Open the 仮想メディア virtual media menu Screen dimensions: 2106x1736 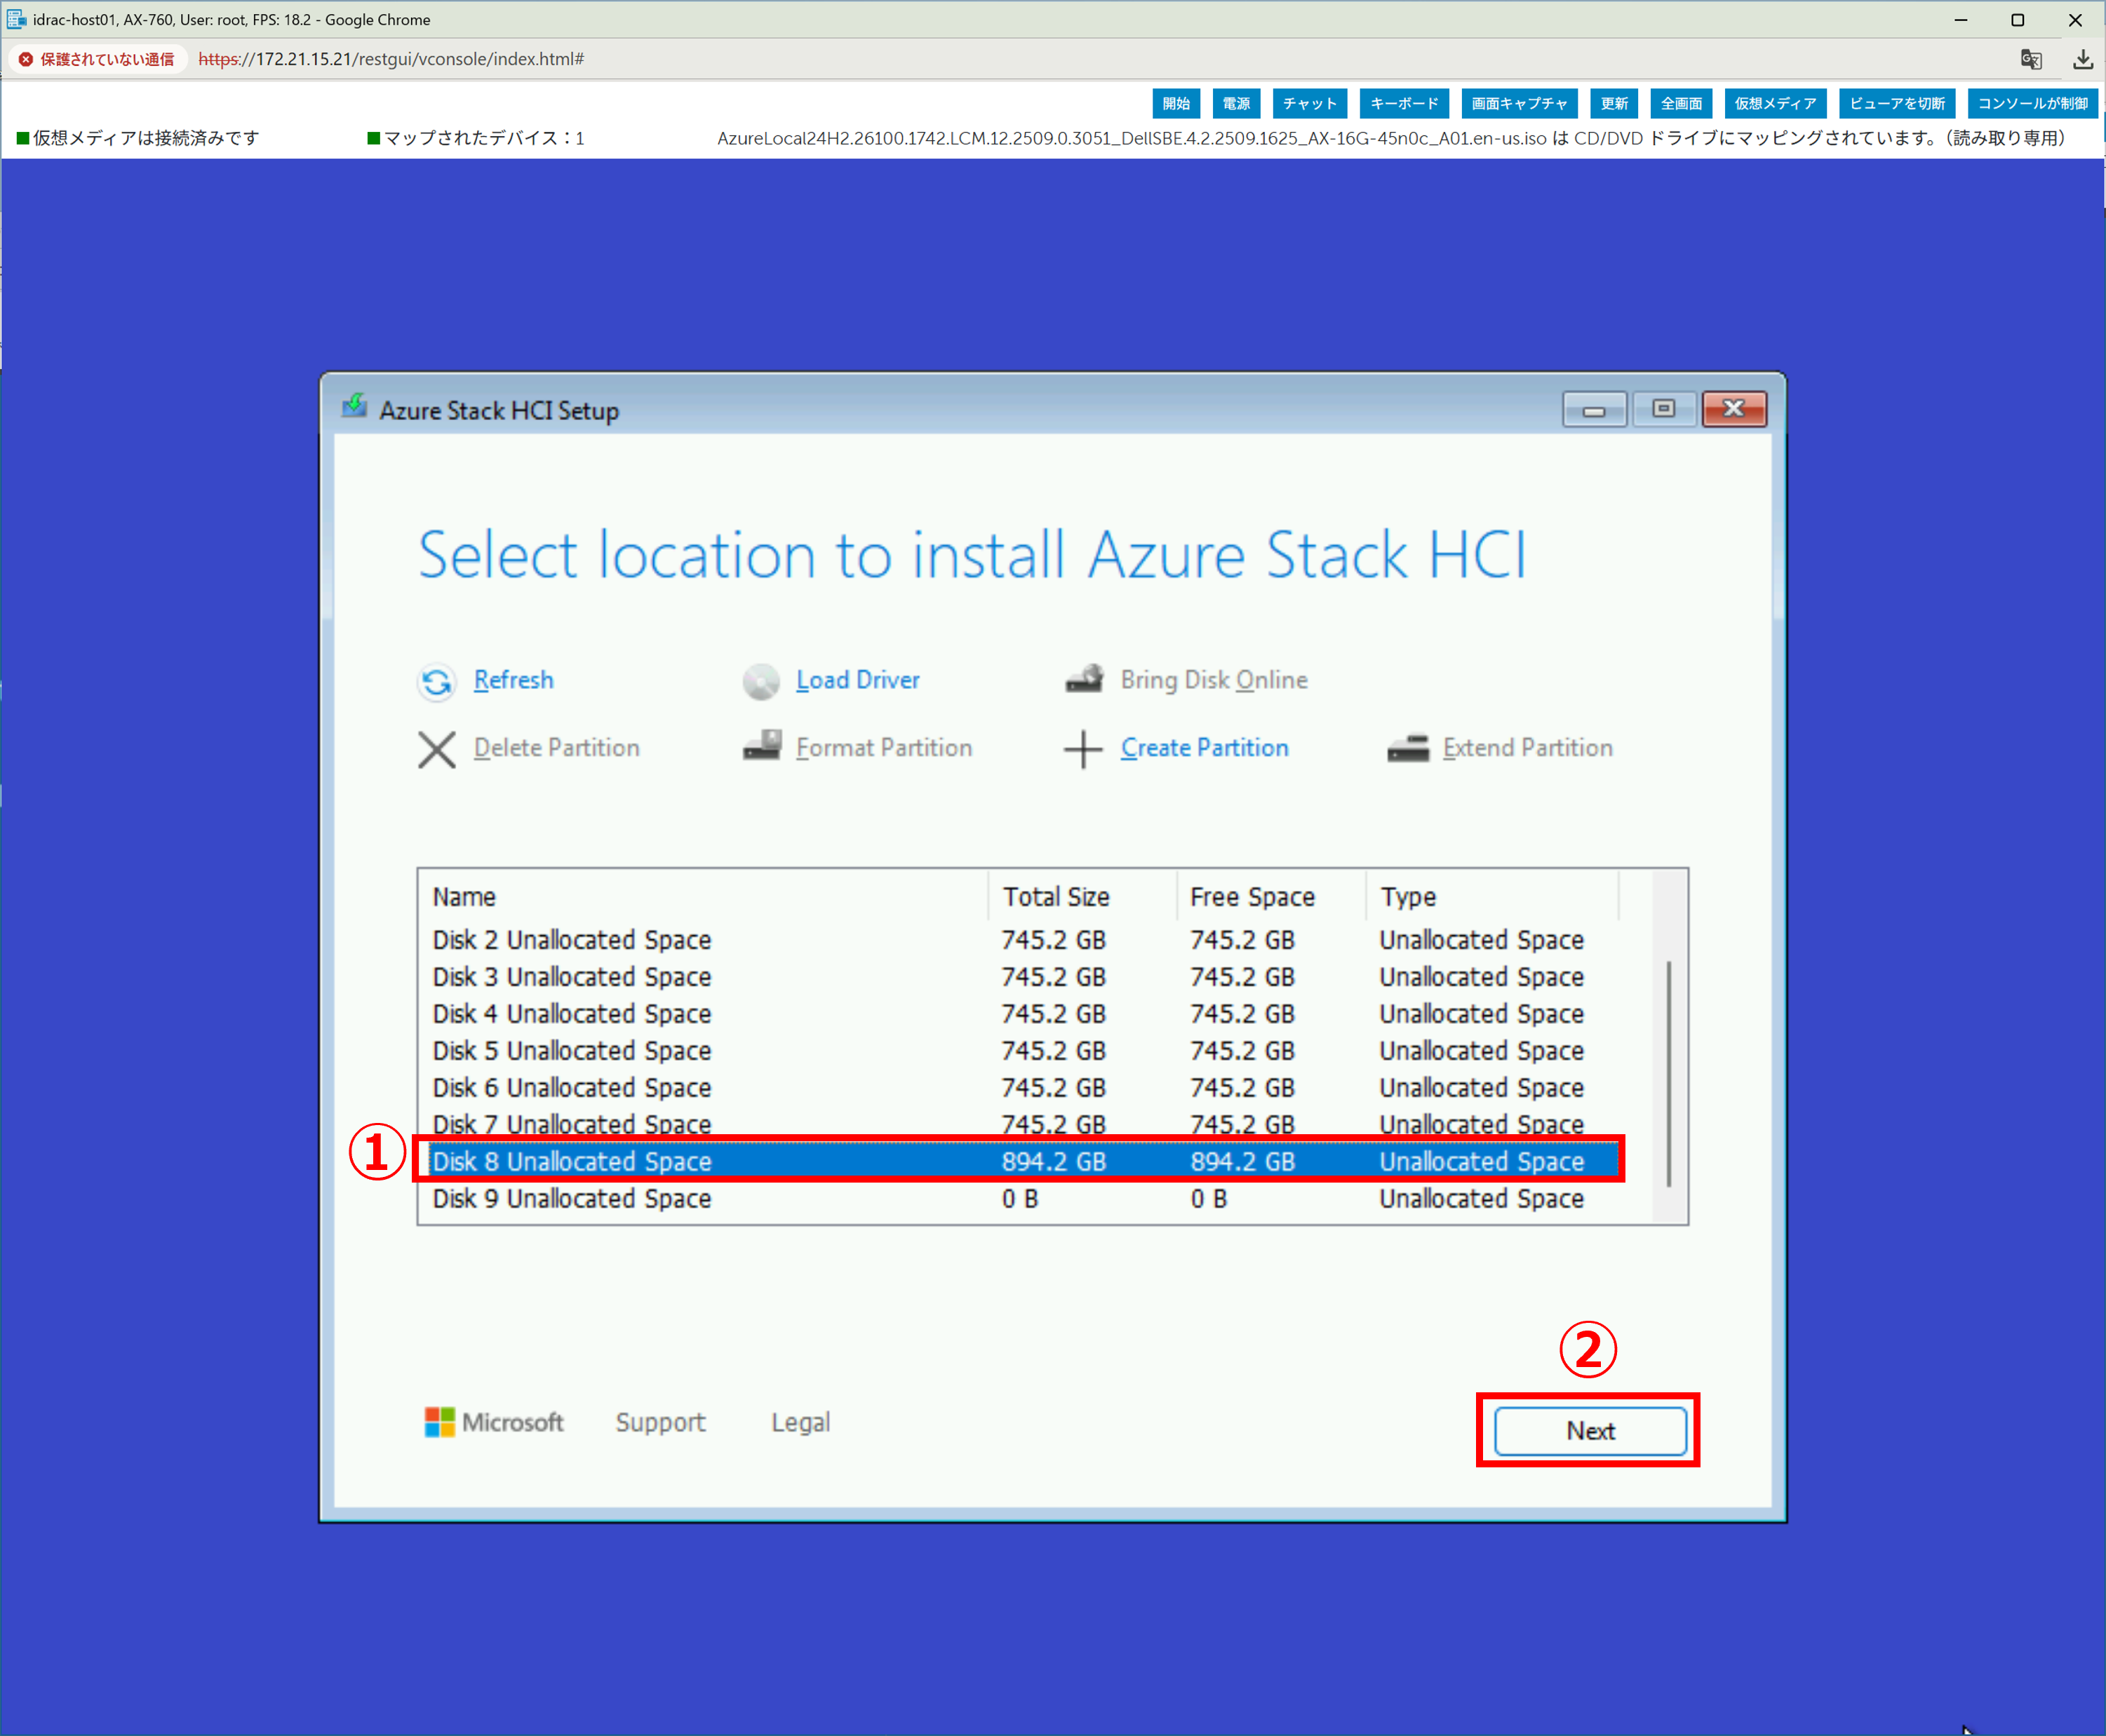1775,103
